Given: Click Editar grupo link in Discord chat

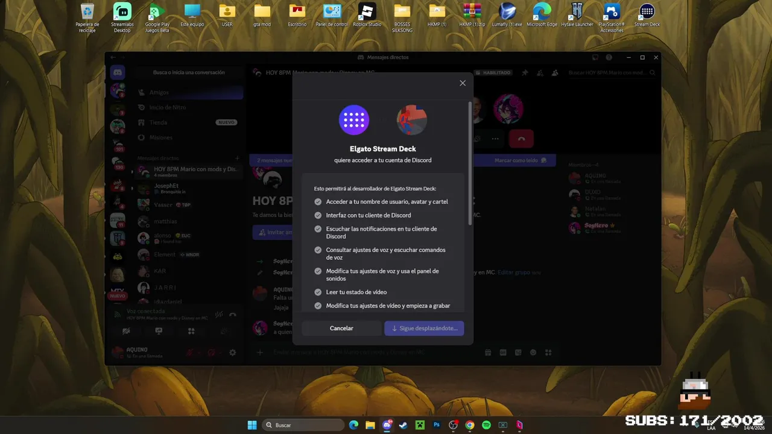Looking at the screenshot, I should [x=514, y=272].
